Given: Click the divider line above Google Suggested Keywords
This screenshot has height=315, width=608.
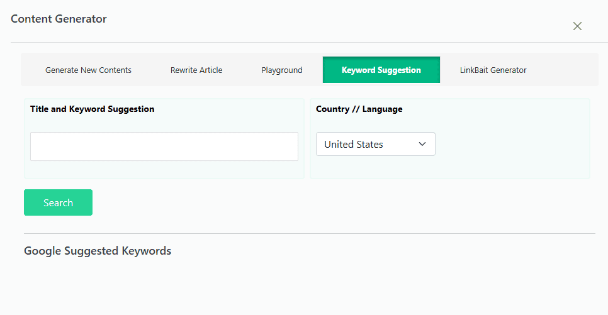Looking at the screenshot, I should [310, 234].
